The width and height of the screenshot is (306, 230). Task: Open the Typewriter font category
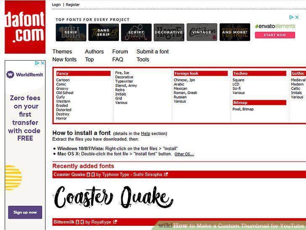(x=124, y=81)
